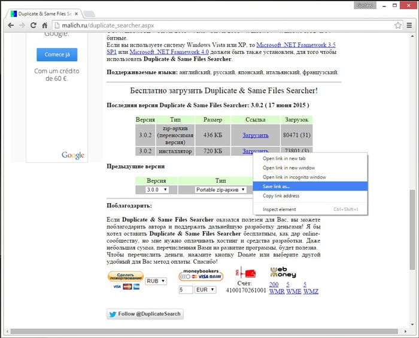
Task: Choose Open link in new tab
Action: [x=310, y=158]
